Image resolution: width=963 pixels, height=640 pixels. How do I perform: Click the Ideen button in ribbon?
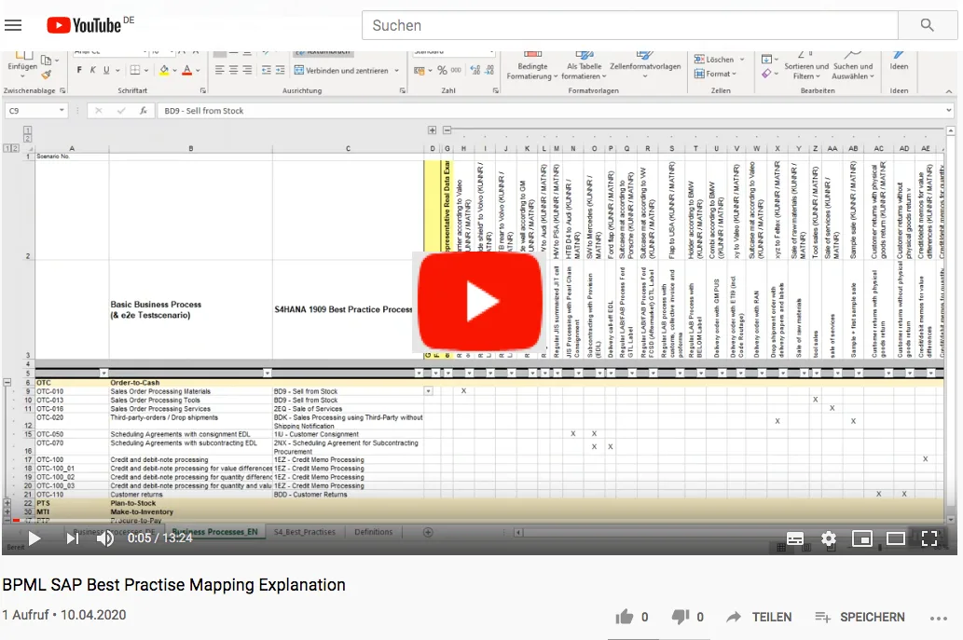[899, 61]
